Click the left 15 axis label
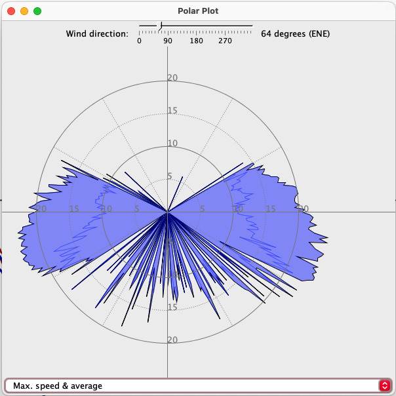This screenshot has width=396, height=396. point(74,209)
